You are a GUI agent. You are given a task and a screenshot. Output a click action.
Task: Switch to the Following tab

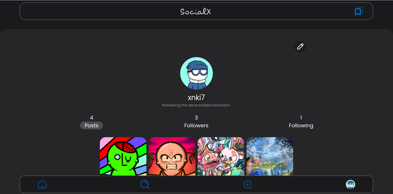[301, 125]
